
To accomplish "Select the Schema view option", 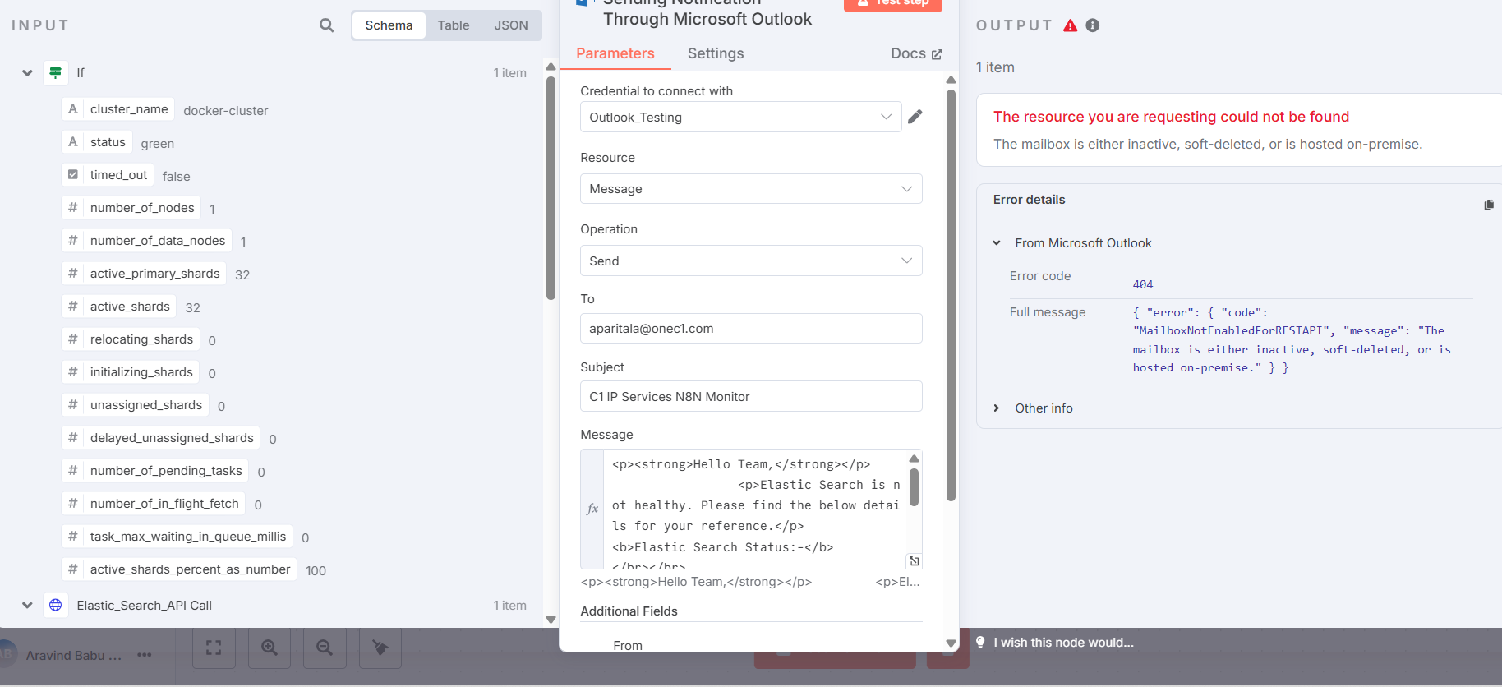I will (x=389, y=25).
